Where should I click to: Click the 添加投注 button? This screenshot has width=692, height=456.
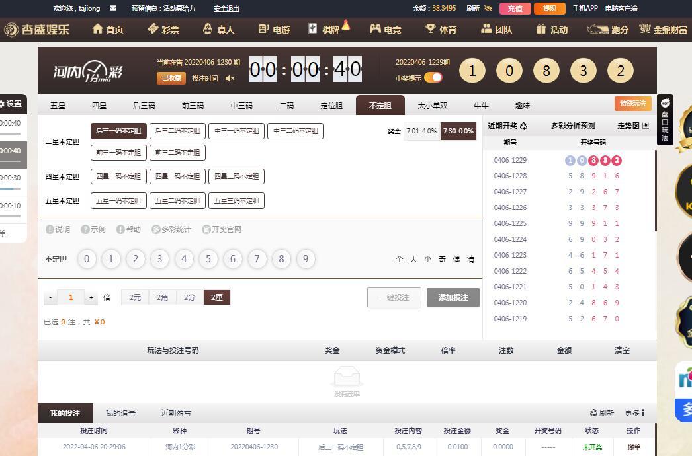click(x=453, y=297)
